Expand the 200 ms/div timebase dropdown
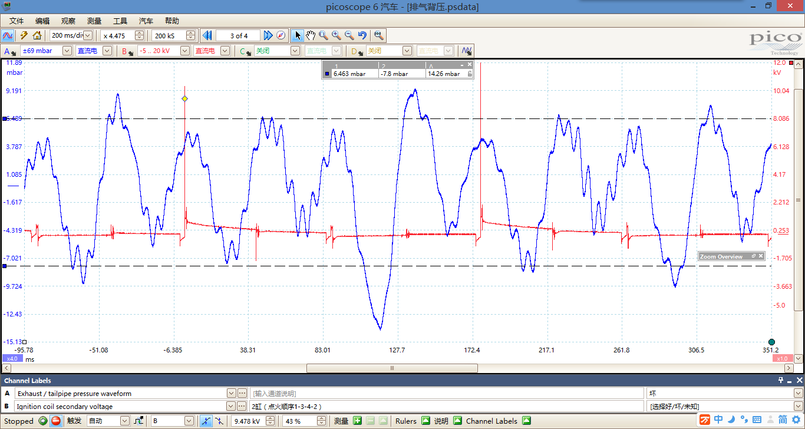The width and height of the screenshot is (805, 429). [88, 35]
